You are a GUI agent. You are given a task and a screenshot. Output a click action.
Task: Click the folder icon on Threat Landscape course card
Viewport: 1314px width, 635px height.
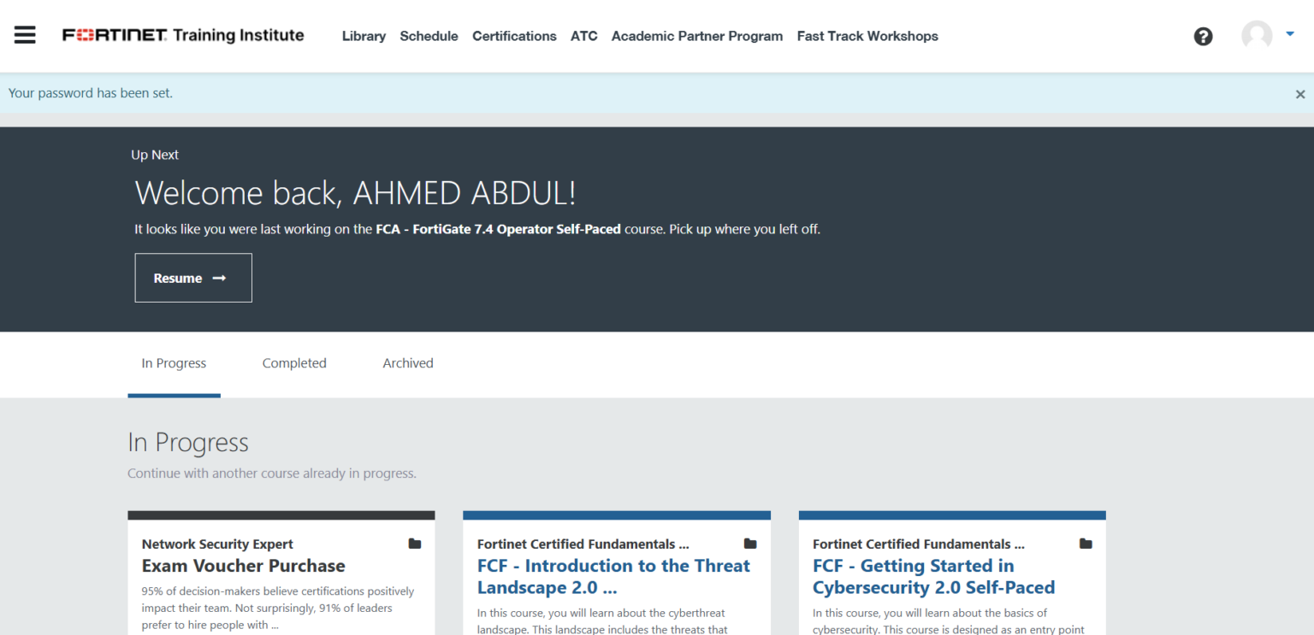pyautogui.click(x=749, y=544)
